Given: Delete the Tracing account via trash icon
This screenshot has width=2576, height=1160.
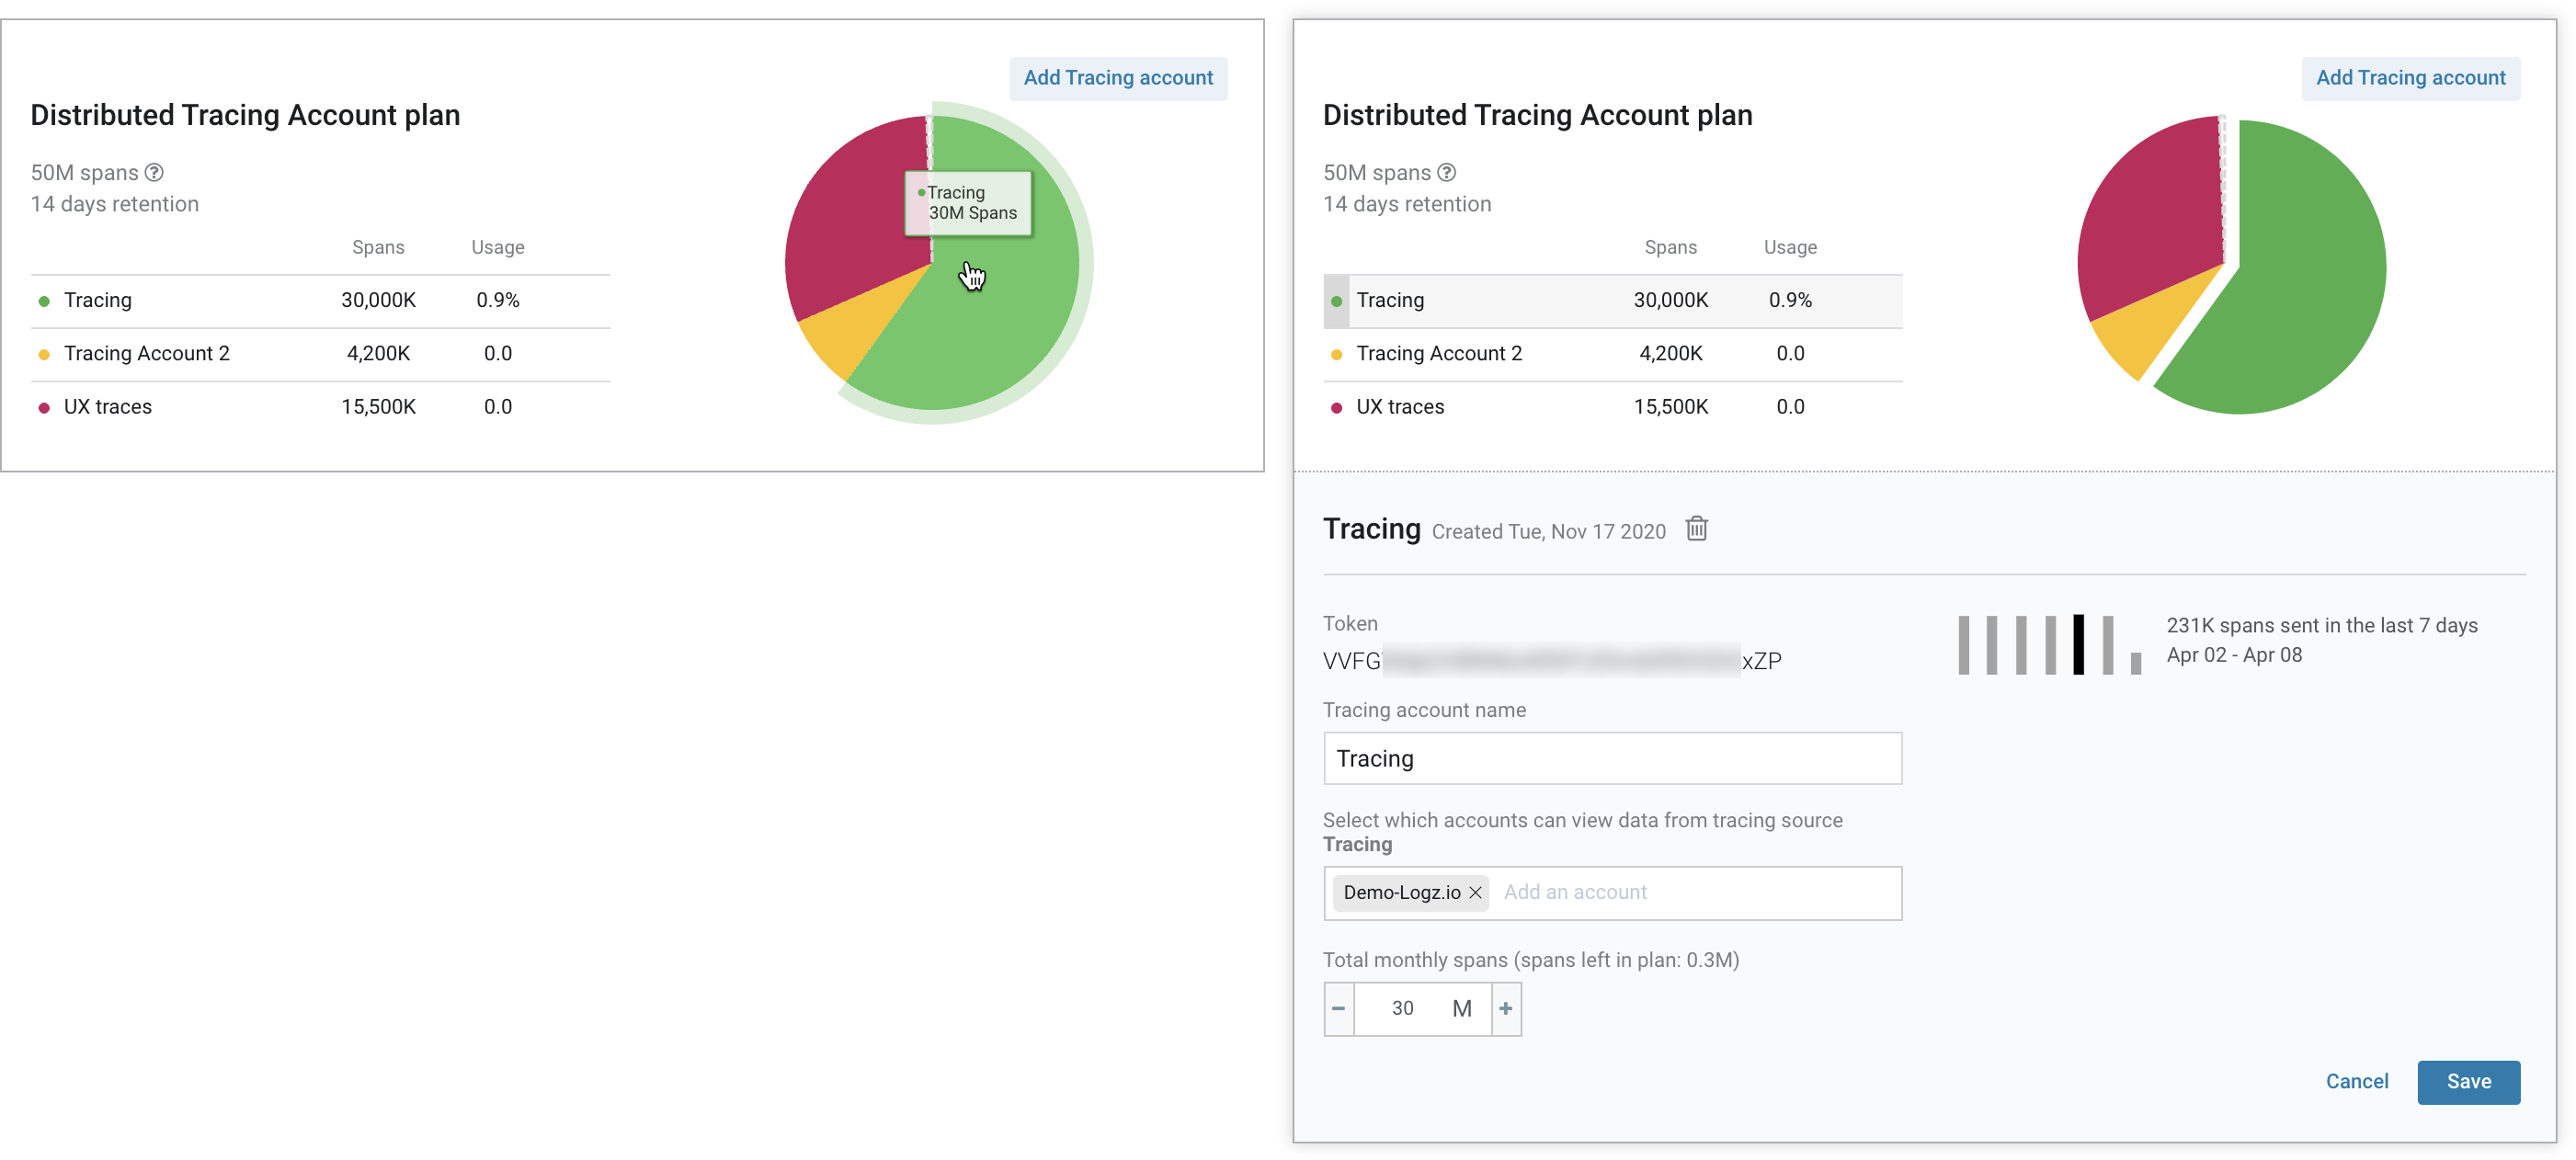Looking at the screenshot, I should click(x=1697, y=529).
